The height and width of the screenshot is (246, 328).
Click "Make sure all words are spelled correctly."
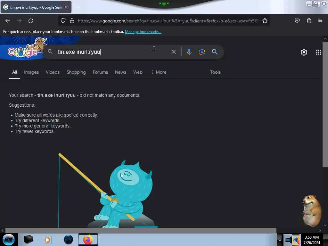click(x=56, y=115)
